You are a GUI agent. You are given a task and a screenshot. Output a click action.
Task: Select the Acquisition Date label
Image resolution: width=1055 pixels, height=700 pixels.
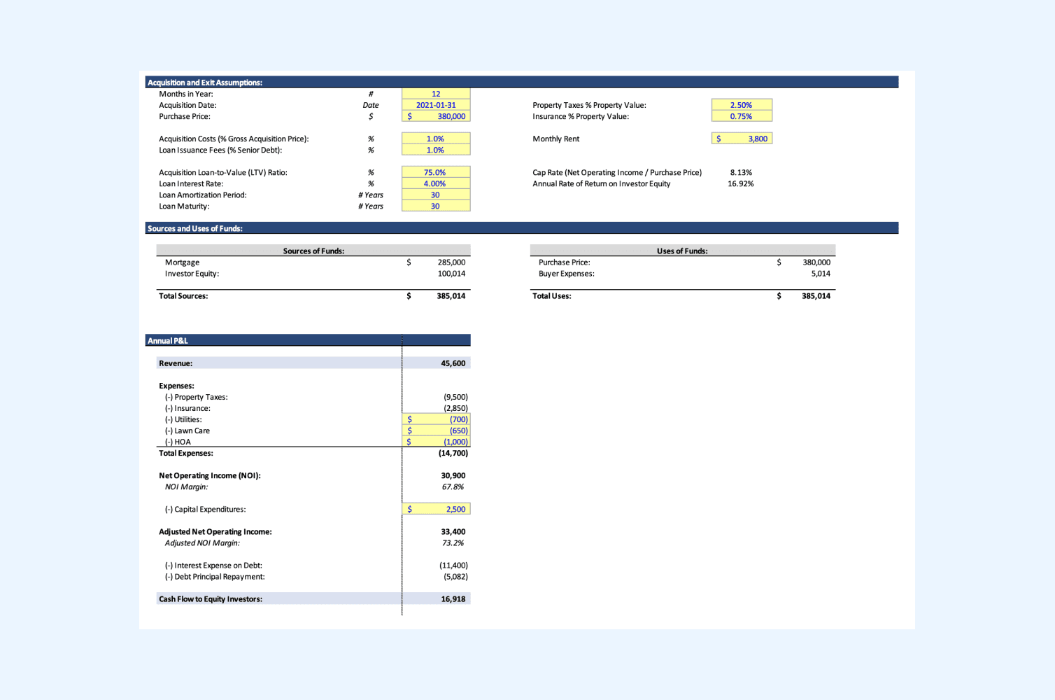click(x=187, y=105)
